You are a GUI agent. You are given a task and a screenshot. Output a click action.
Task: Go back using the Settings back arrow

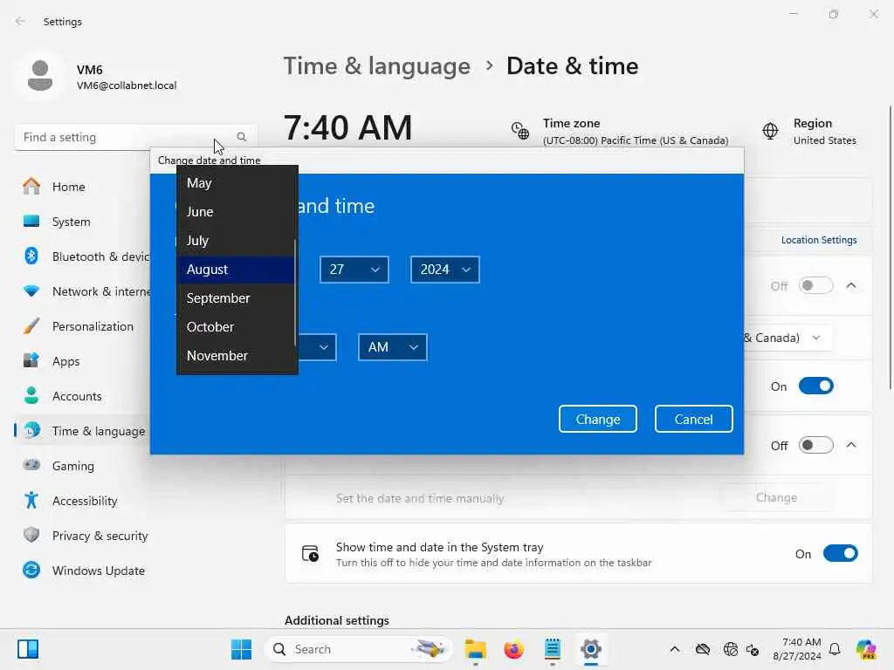[21, 21]
